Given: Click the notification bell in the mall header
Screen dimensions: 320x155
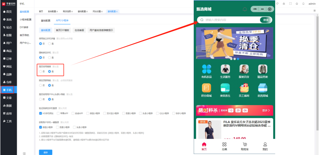Looking at the screenshot, I should 245,9.
